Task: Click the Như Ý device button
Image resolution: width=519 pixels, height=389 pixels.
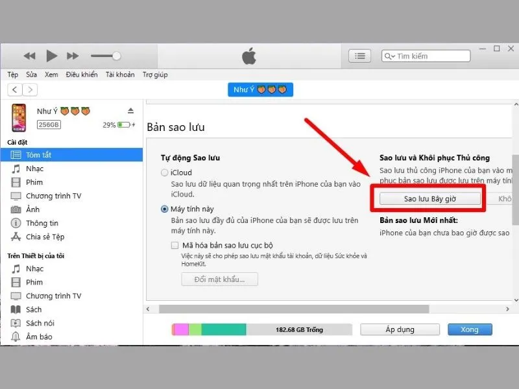Action: click(261, 89)
